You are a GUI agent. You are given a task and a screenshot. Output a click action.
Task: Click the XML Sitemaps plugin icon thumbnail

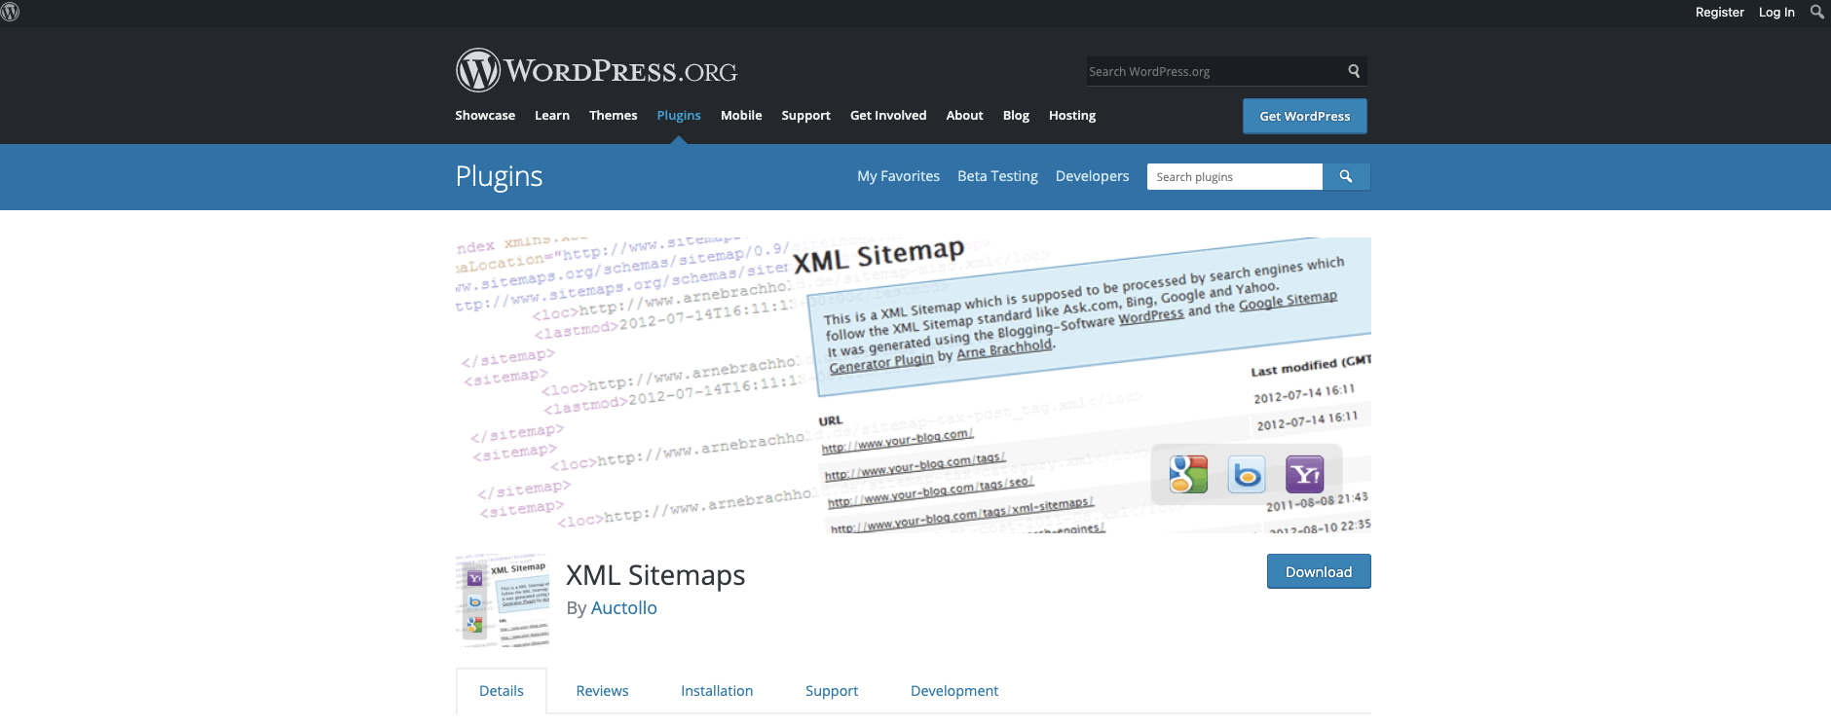coord(503,600)
